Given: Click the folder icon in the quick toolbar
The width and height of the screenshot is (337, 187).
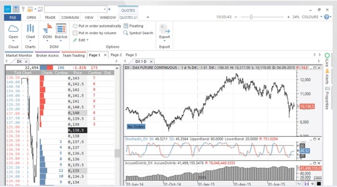Looking at the screenshot, I should click(30, 9).
